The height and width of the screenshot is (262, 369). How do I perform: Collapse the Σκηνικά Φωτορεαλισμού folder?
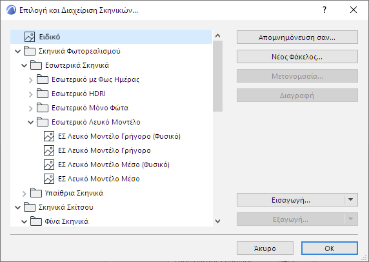(18, 52)
